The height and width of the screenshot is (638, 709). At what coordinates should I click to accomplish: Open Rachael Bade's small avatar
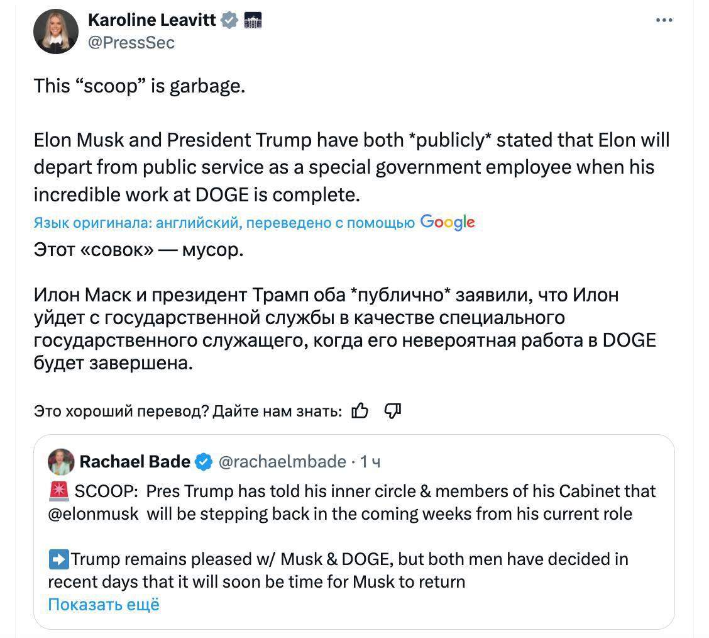pos(61,462)
